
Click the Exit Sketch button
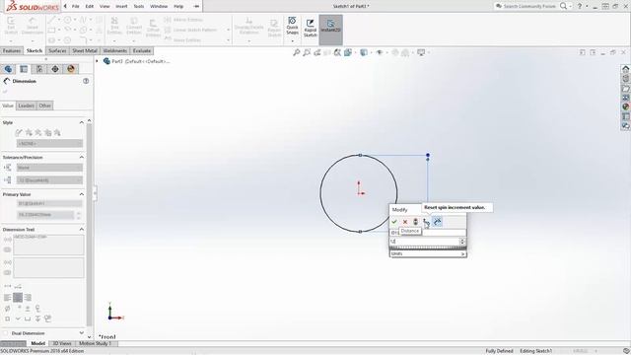coord(11,26)
